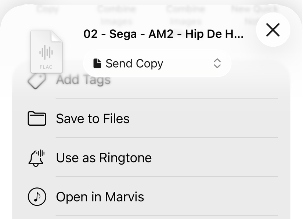303x219 pixels.
Task: Choose Use as Ringtone
Action: coord(104,157)
